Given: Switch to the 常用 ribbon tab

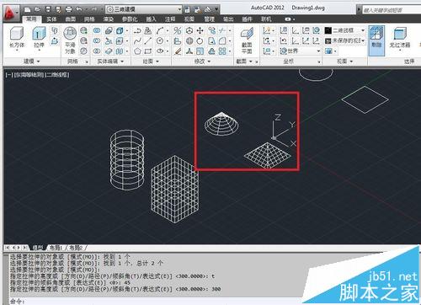Looking at the screenshot, I should [31, 19].
